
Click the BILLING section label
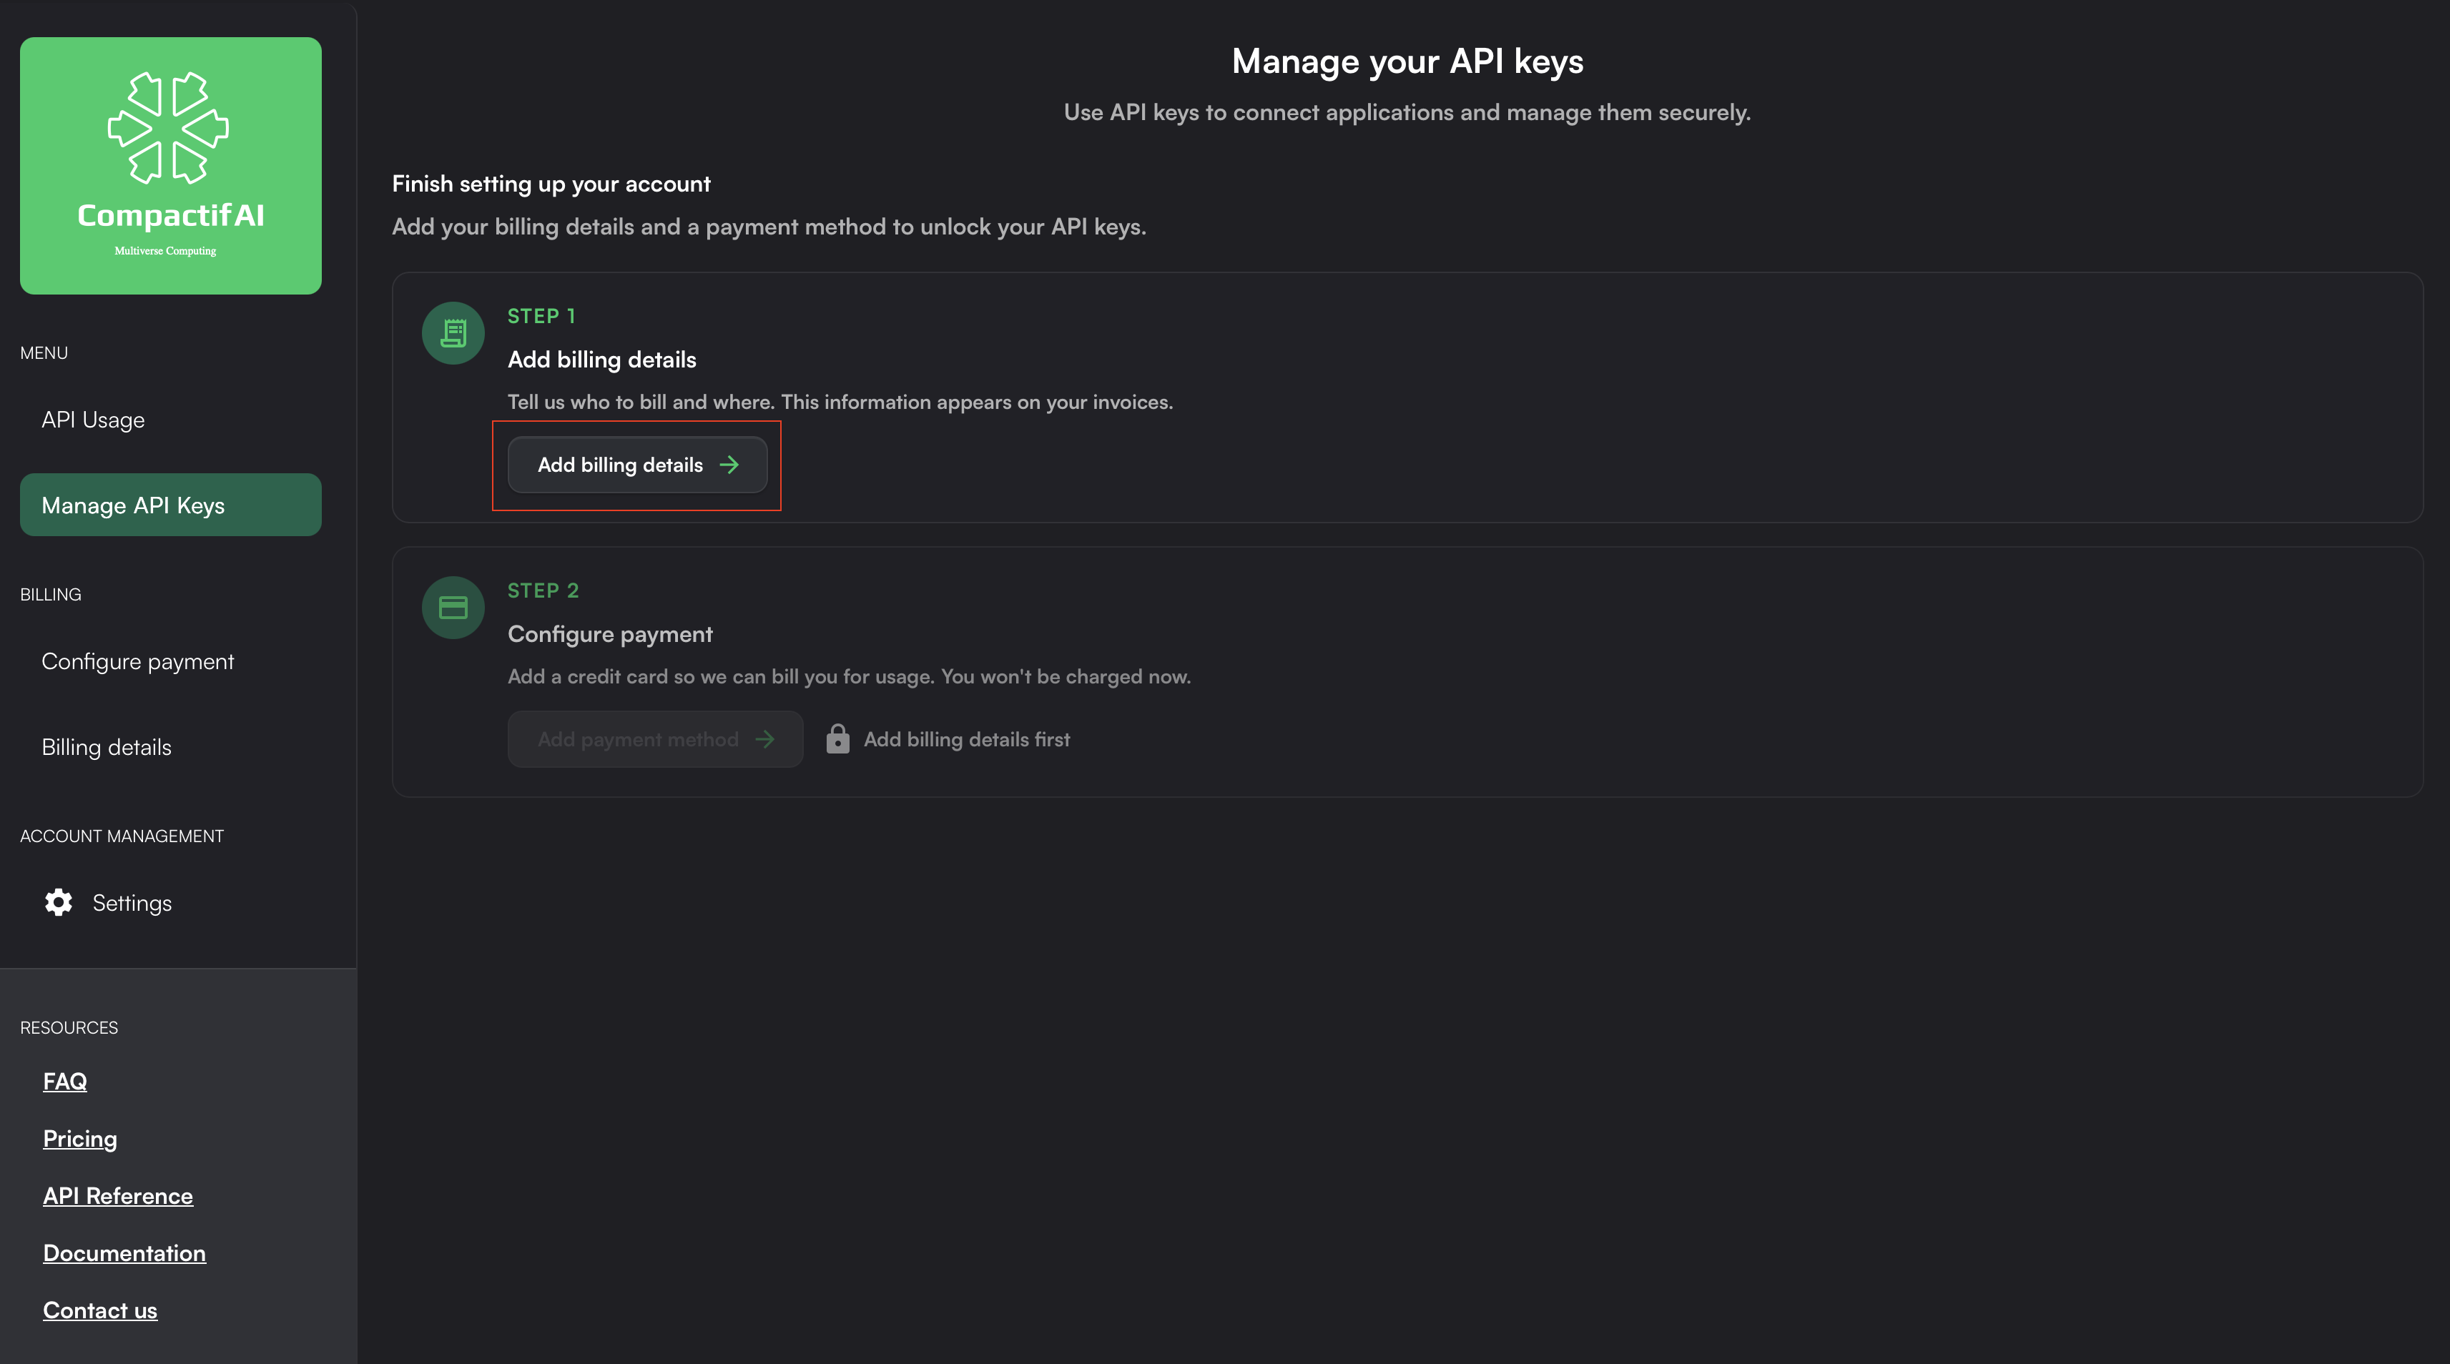(50, 594)
